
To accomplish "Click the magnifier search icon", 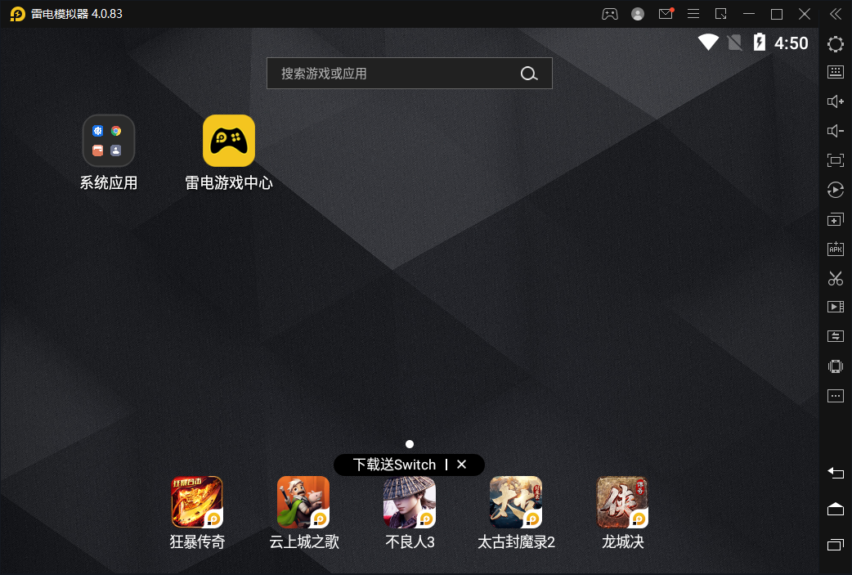I will (529, 74).
